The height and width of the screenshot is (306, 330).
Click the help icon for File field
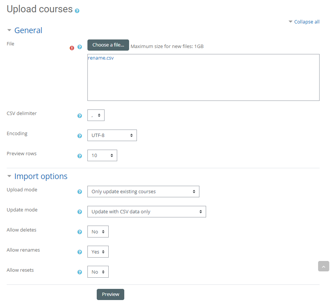80,47
